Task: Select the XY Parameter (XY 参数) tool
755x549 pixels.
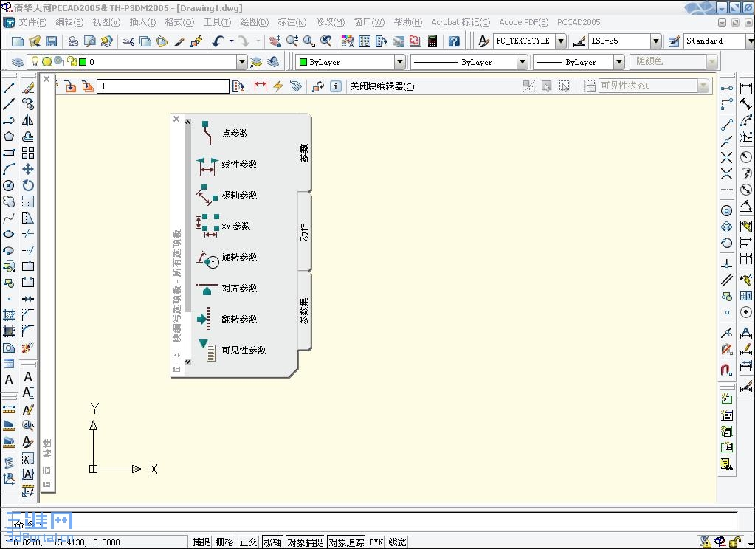Action: click(224, 227)
